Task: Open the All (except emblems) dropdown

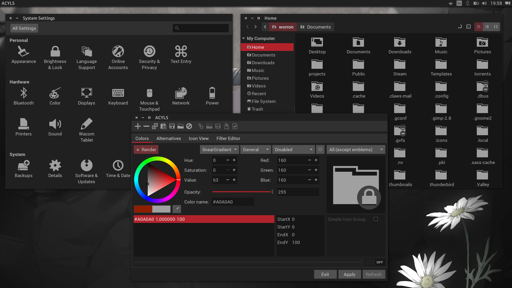Action: [356, 150]
